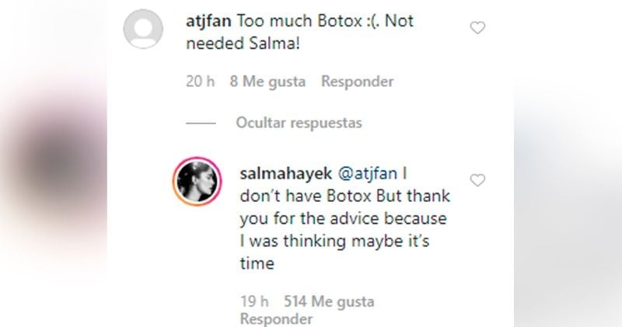Click the word 'time' ending Salma's reply
This screenshot has height=327, width=622.
257,263
